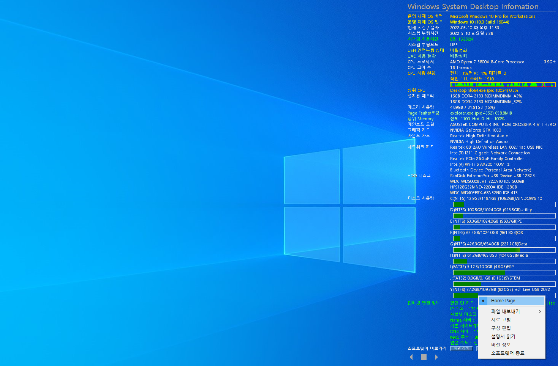The width and height of the screenshot is (558, 366).
Task: Open 설명서 읽기 from the context menu
Action: [512, 336]
